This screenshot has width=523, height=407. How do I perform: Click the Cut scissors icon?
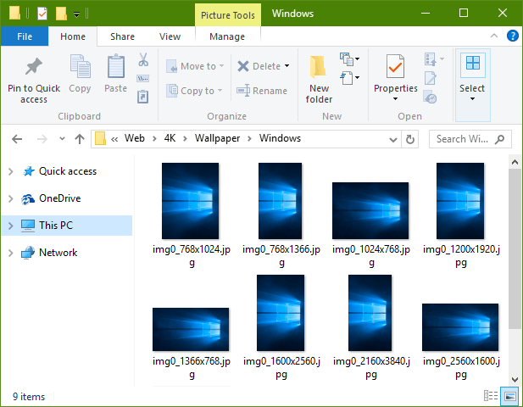[x=143, y=59]
